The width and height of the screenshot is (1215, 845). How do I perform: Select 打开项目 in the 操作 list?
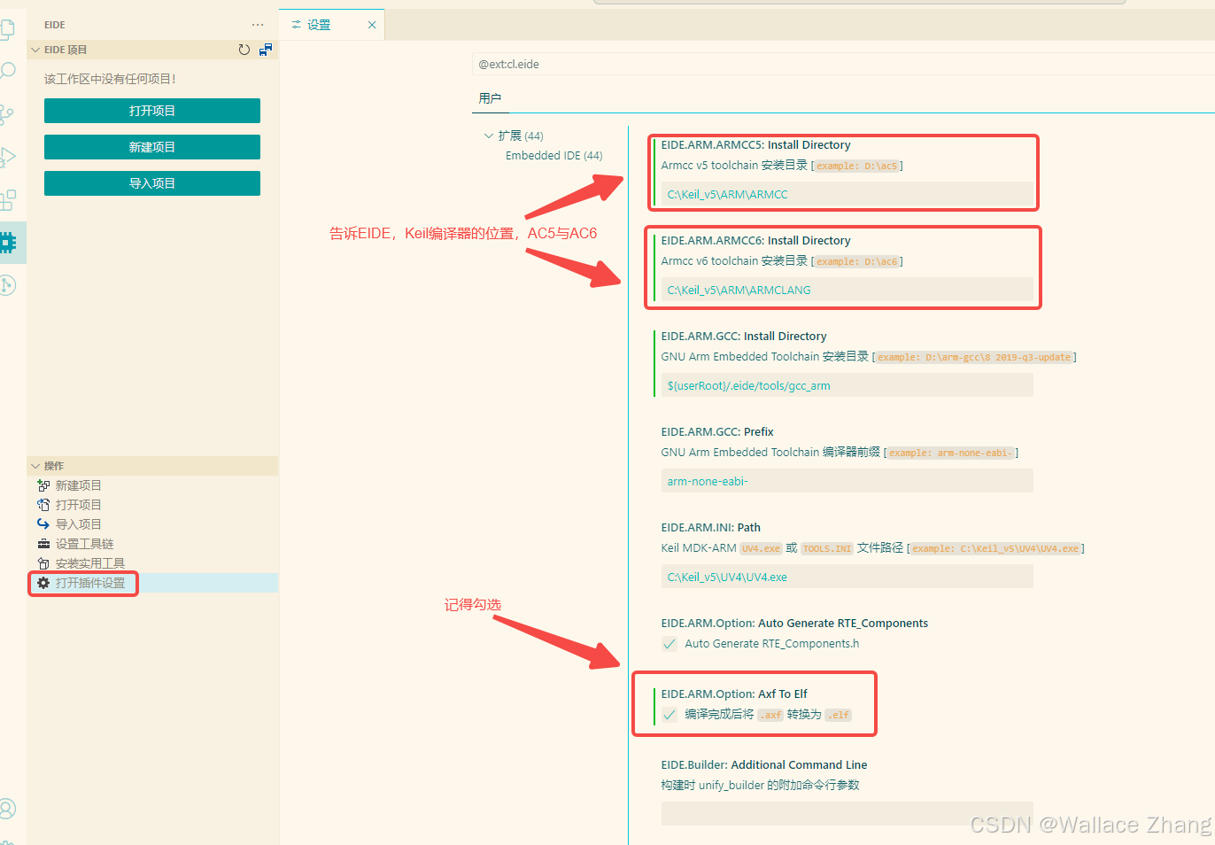[79, 505]
